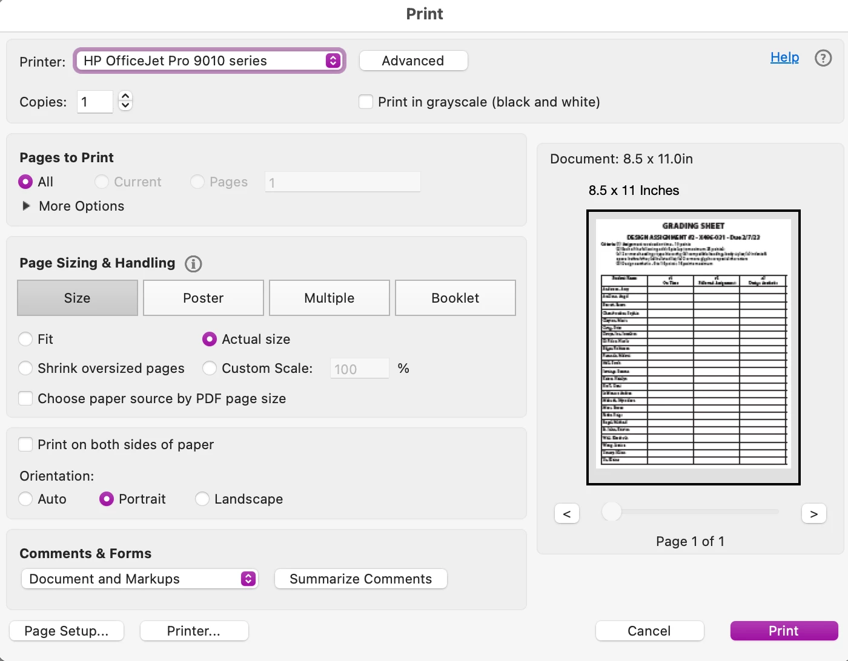This screenshot has width=848, height=661.
Task: Select the Fit radio button
Action: click(x=25, y=339)
